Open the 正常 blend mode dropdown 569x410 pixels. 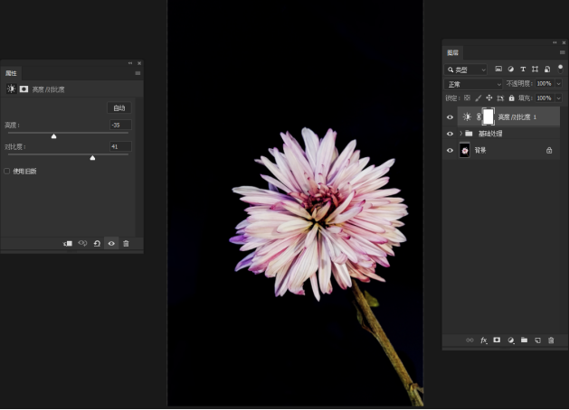[473, 84]
